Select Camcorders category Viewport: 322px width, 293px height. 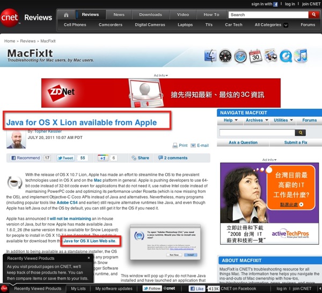click(111, 25)
